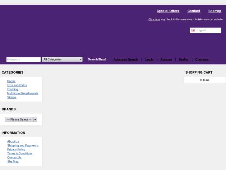Screen dimensions: 226x170
Task: Open Advanced Search
Action: click(x=126, y=59)
